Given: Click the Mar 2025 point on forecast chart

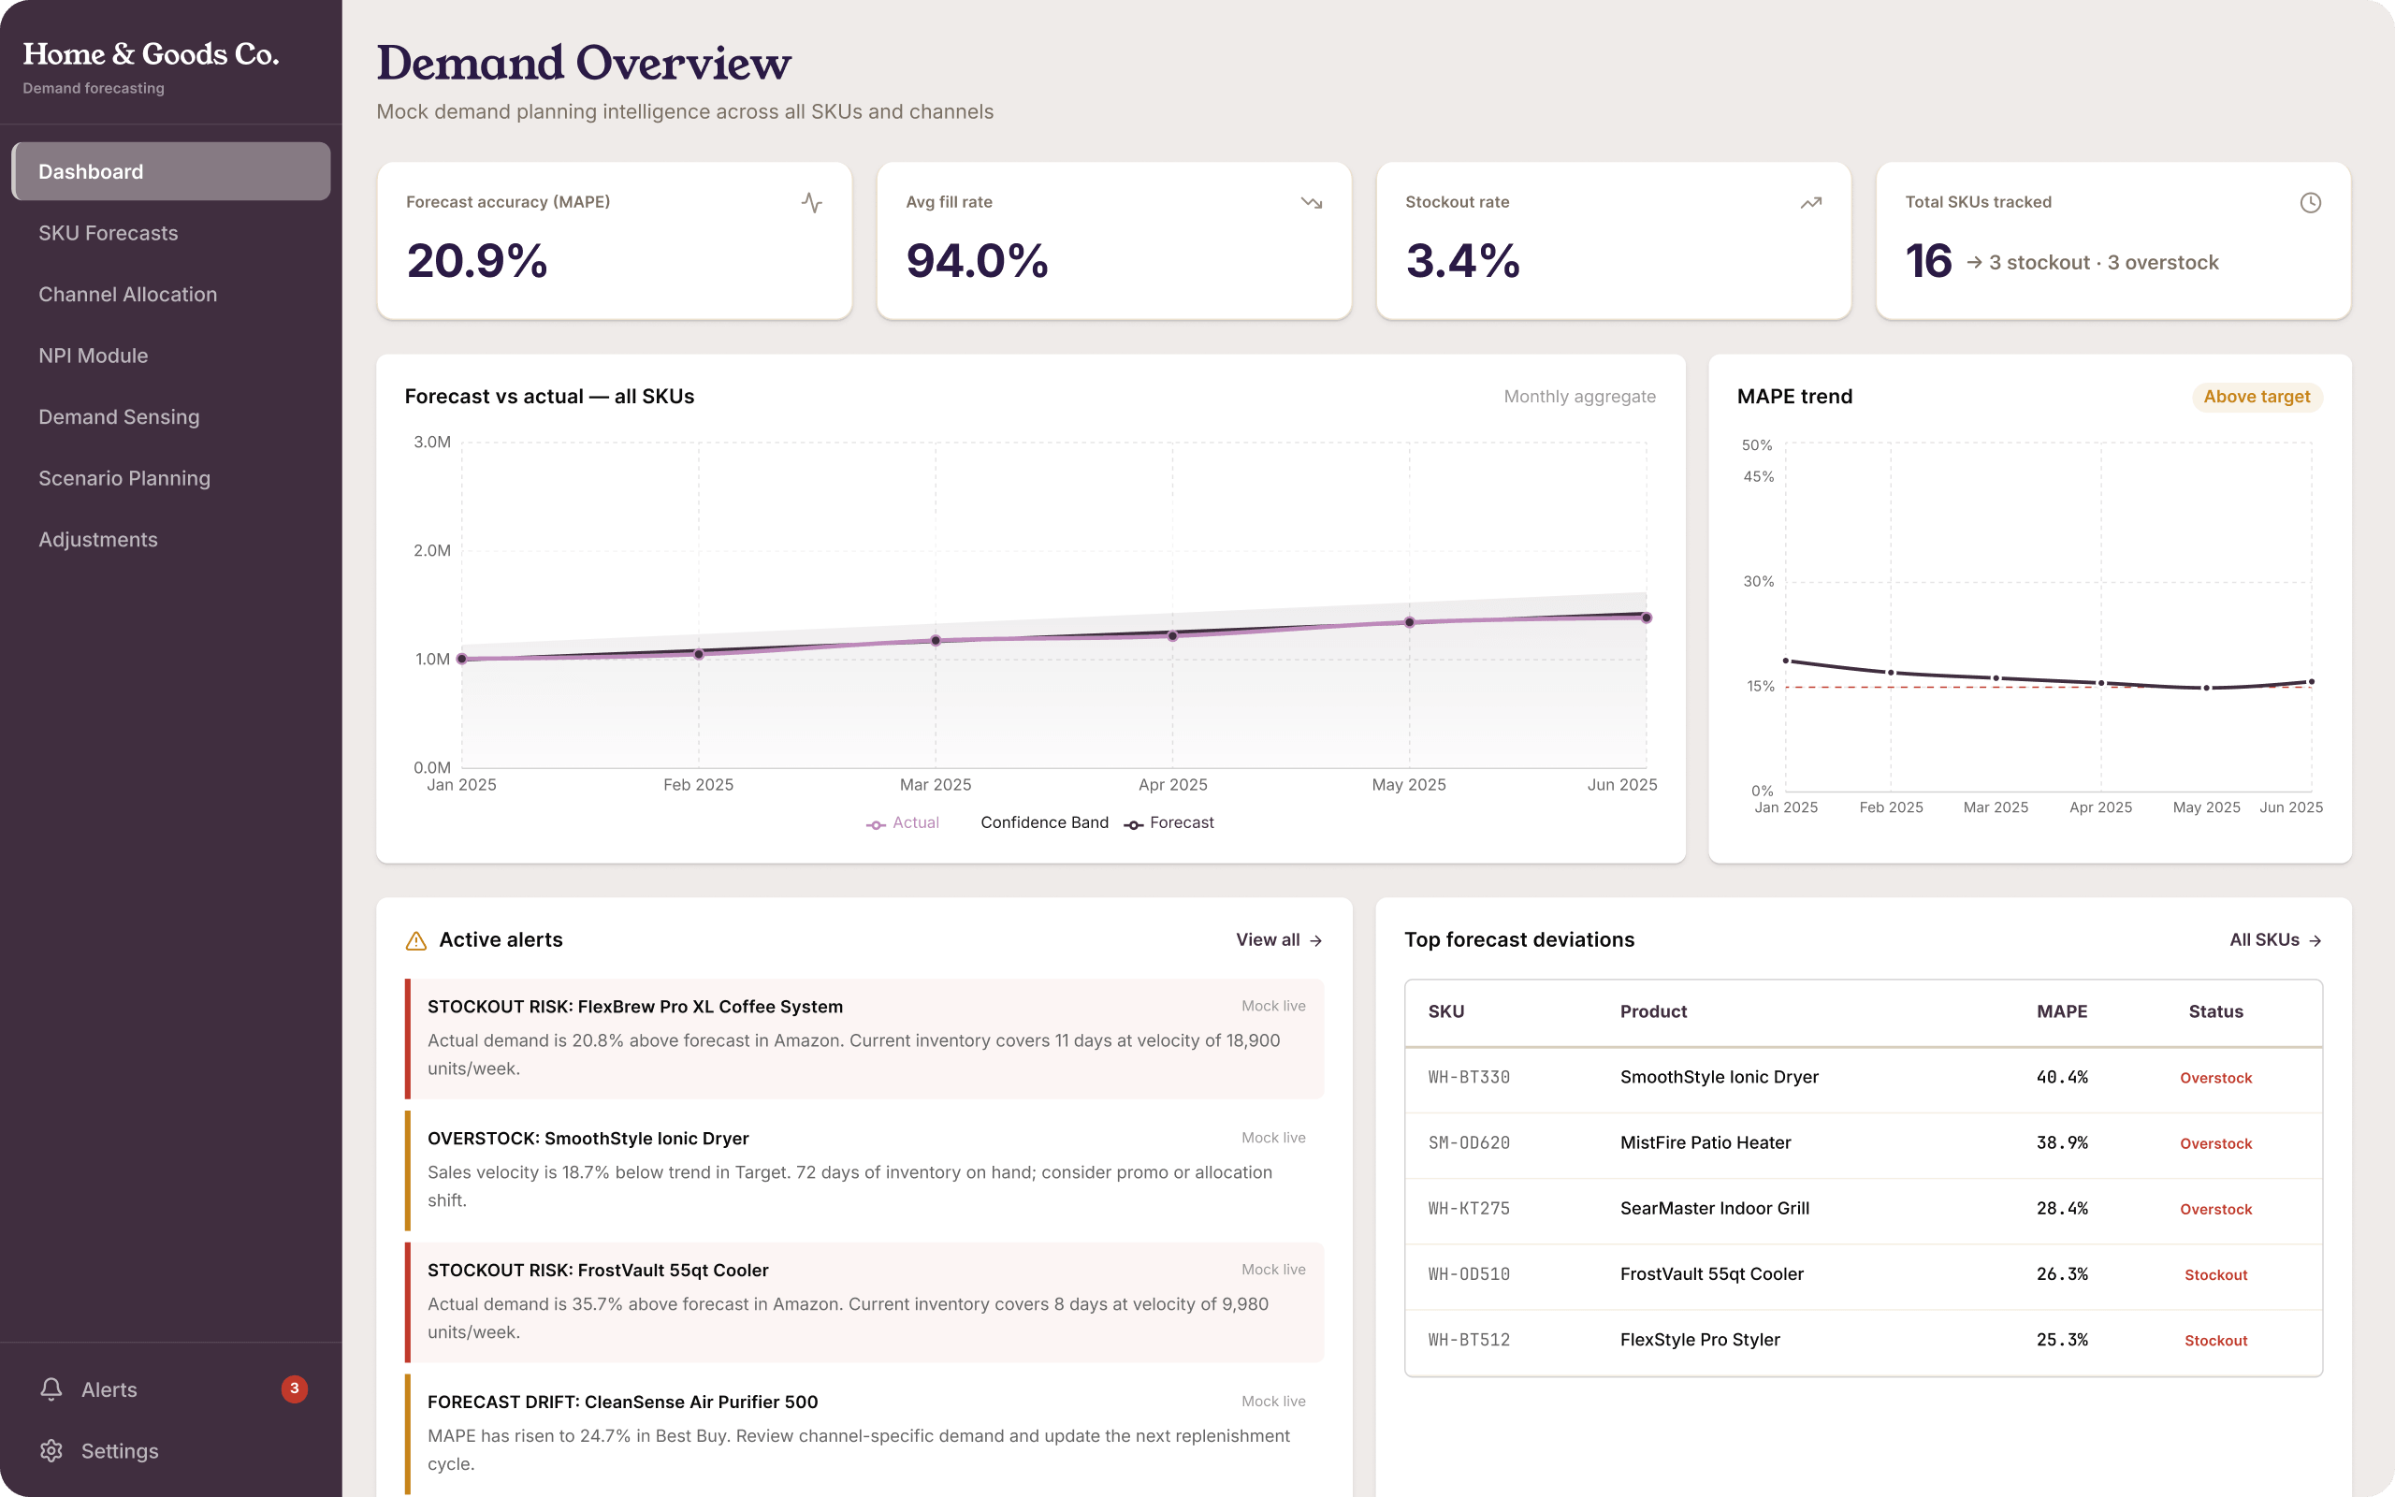Looking at the screenshot, I should tap(936, 641).
